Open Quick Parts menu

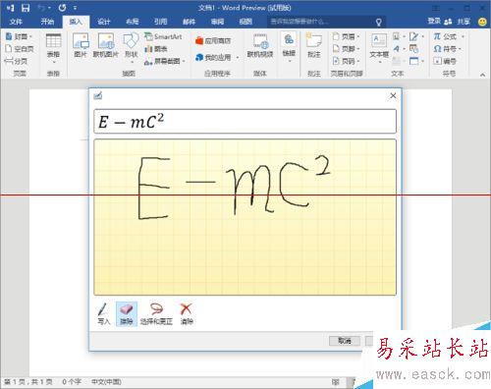(x=399, y=36)
